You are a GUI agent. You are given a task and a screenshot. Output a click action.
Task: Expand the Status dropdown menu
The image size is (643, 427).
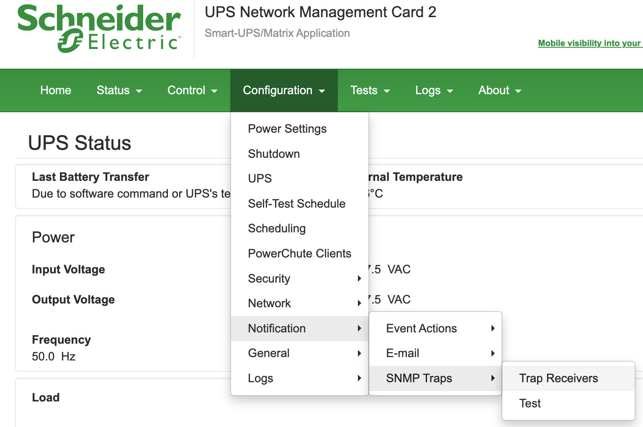pos(119,90)
